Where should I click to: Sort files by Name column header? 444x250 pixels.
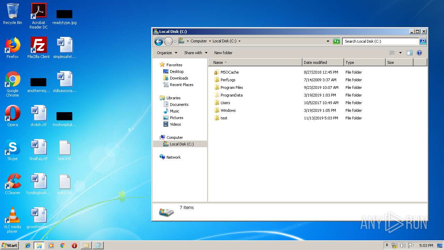[255, 62]
